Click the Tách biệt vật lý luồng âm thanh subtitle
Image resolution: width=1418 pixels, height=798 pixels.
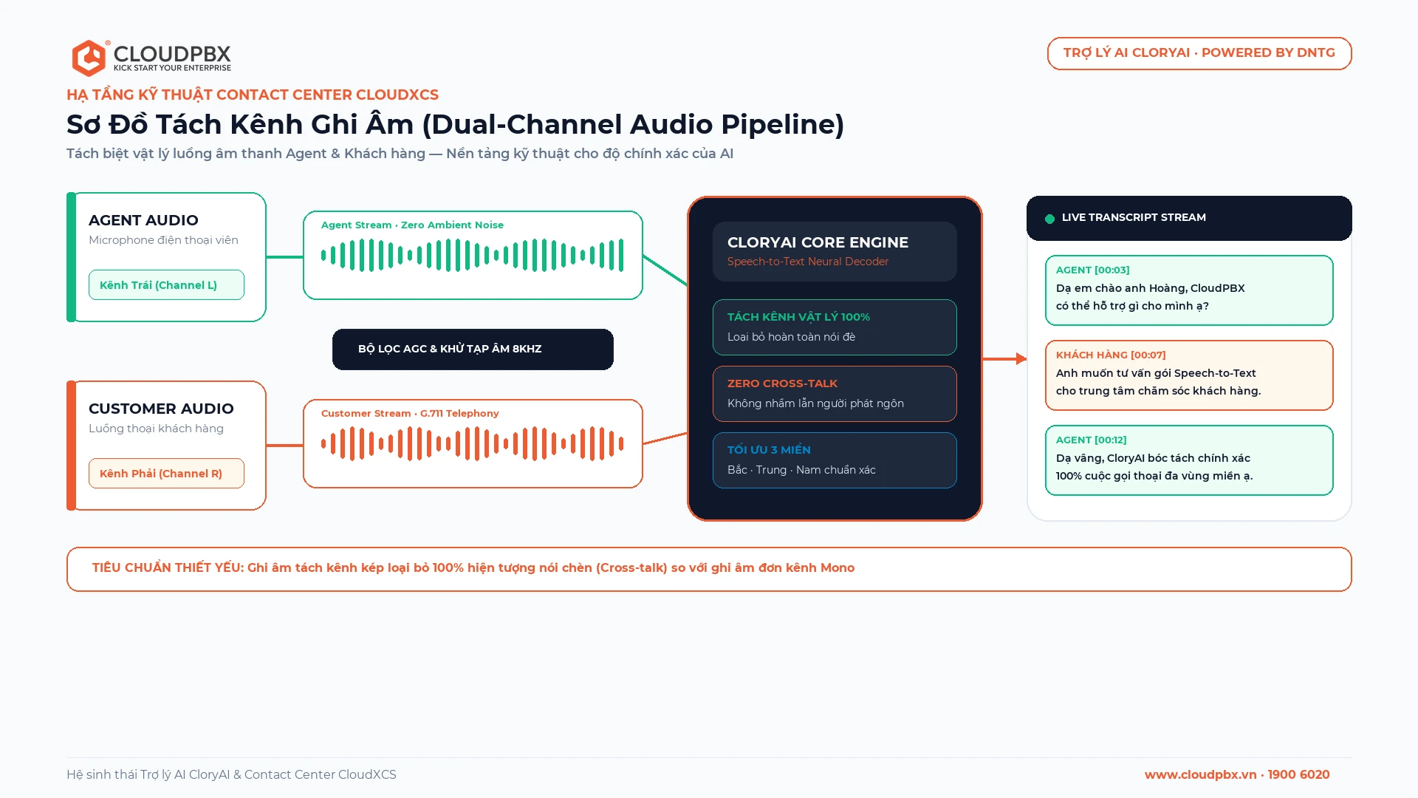400,154
